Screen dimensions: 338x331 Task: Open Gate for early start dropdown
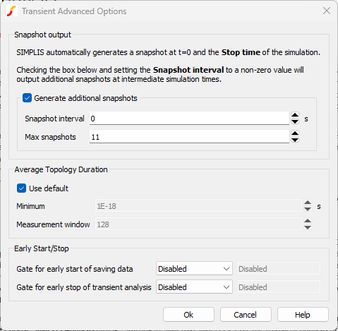194,269
